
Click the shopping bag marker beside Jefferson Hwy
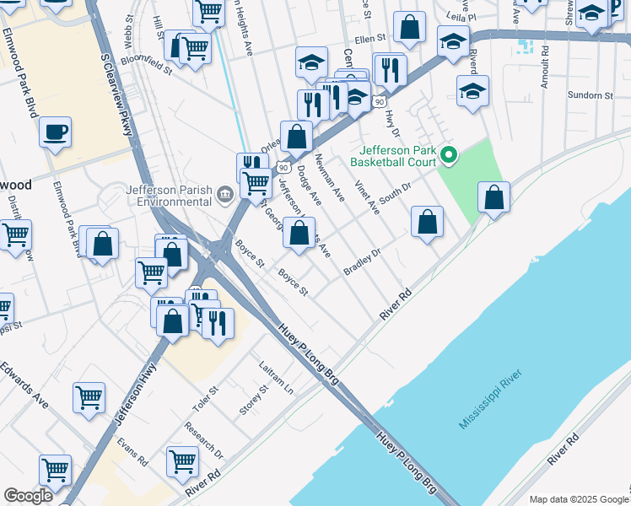click(x=173, y=323)
